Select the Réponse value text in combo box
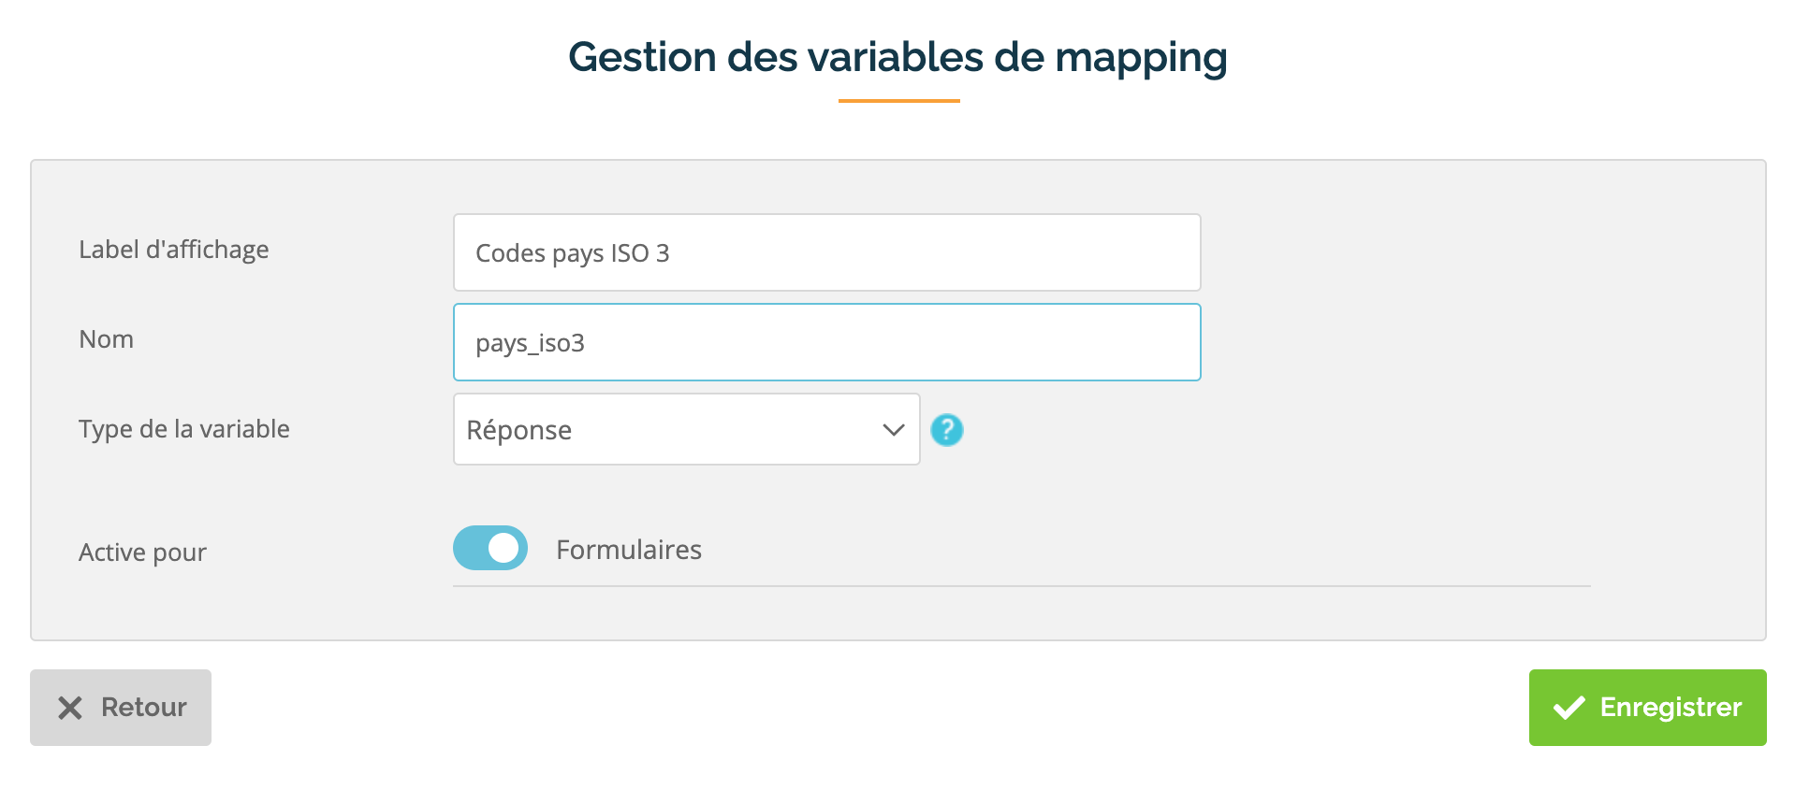The width and height of the screenshot is (1795, 789). coord(519,430)
